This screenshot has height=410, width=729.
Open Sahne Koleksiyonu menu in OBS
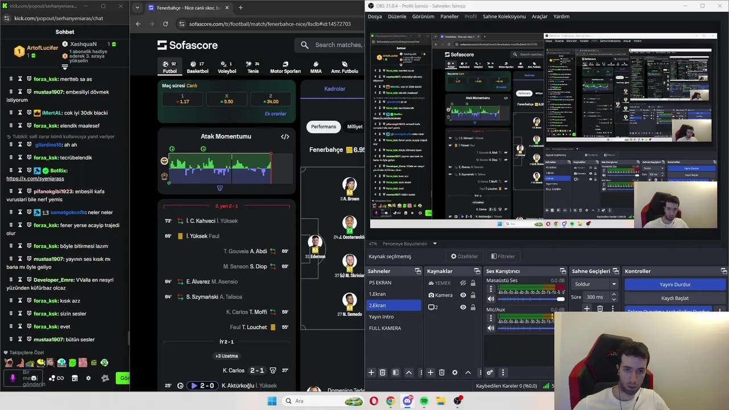504,17
